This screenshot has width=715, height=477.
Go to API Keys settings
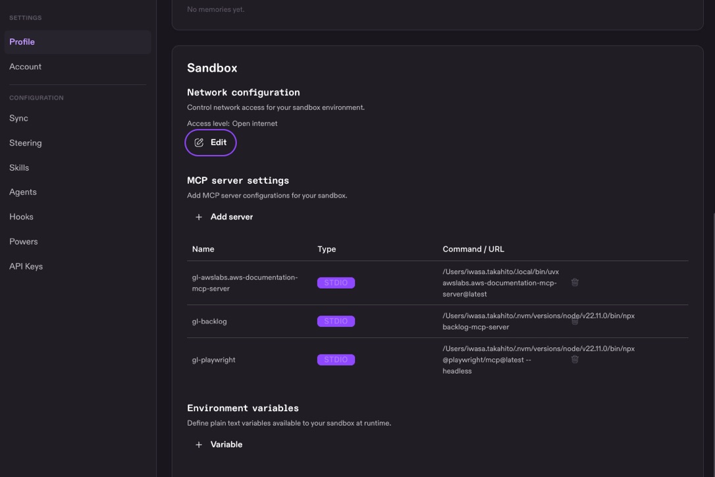tap(78, 266)
